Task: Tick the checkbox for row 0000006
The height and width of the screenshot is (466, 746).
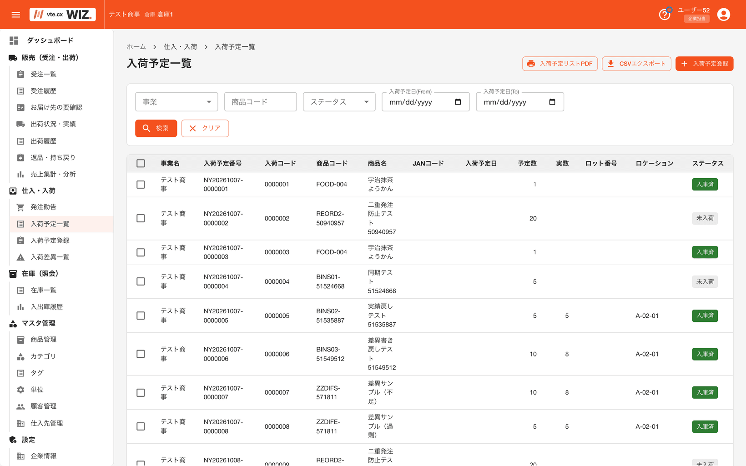Action: tap(141, 354)
